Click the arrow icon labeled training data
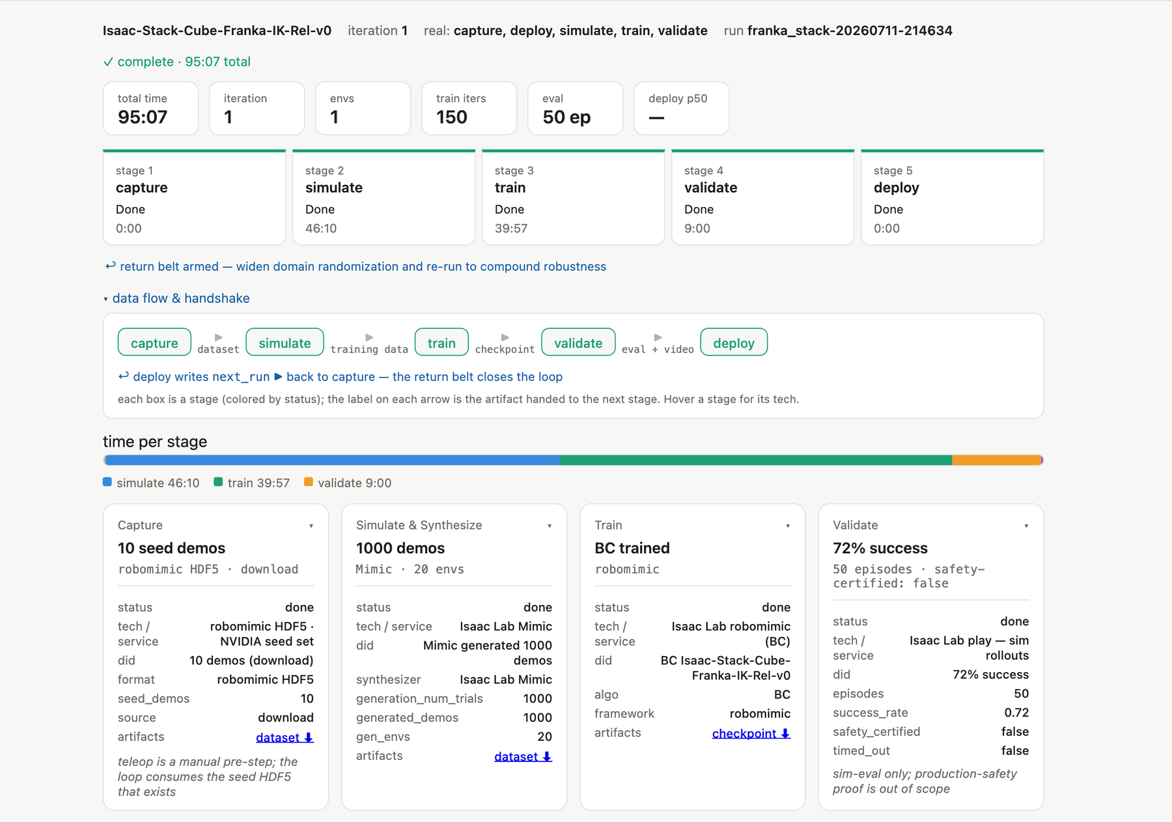Image resolution: width=1172 pixels, height=822 pixels. click(369, 337)
